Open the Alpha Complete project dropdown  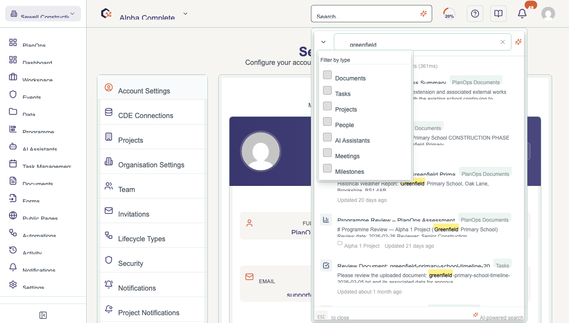(185, 14)
